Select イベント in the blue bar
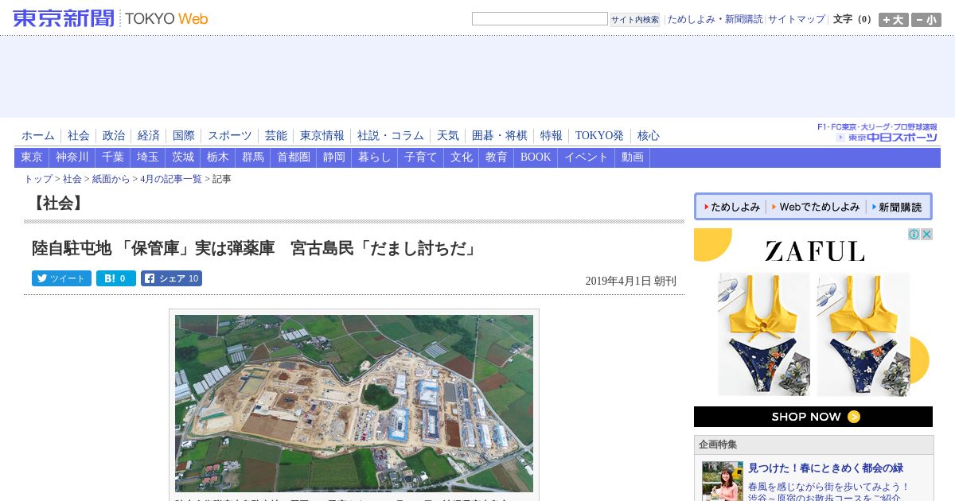 587,157
